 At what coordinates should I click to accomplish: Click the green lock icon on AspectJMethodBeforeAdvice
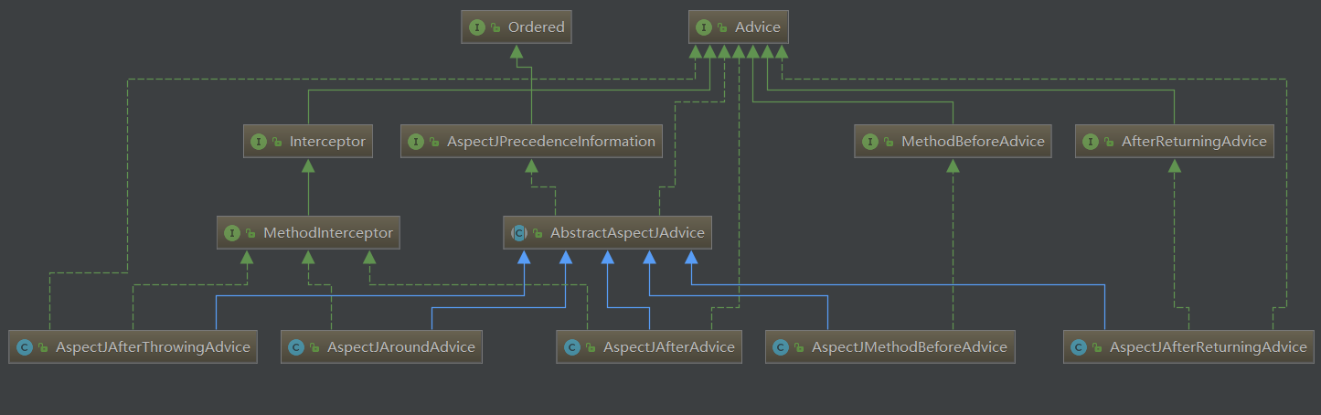tap(800, 348)
